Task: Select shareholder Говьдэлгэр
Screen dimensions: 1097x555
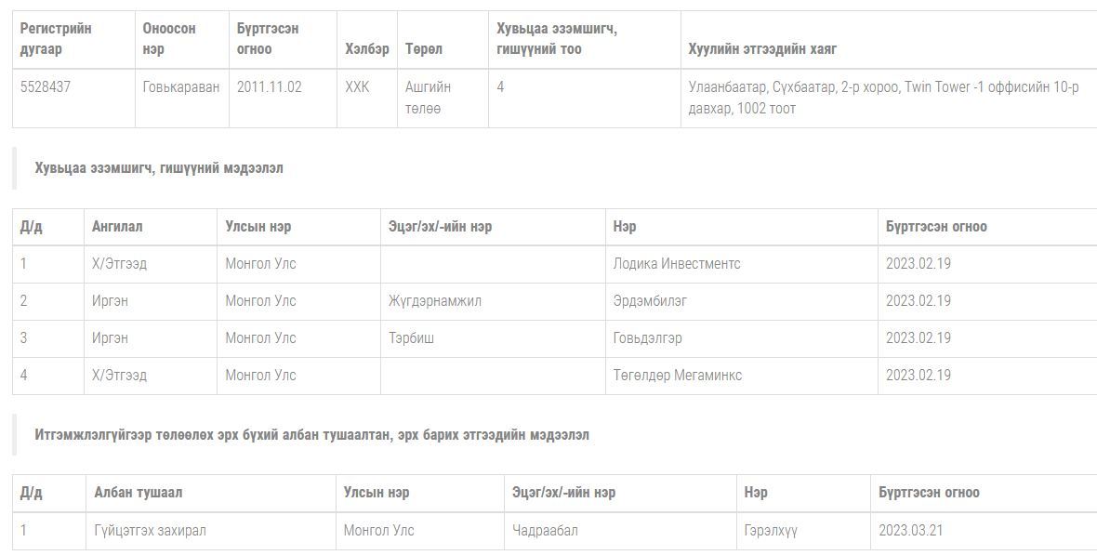Action: 647,338
